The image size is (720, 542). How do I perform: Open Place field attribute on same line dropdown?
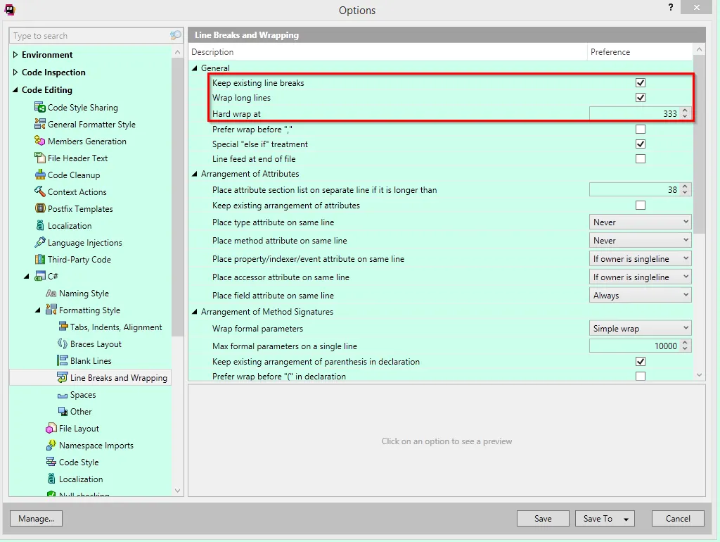[640, 295]
